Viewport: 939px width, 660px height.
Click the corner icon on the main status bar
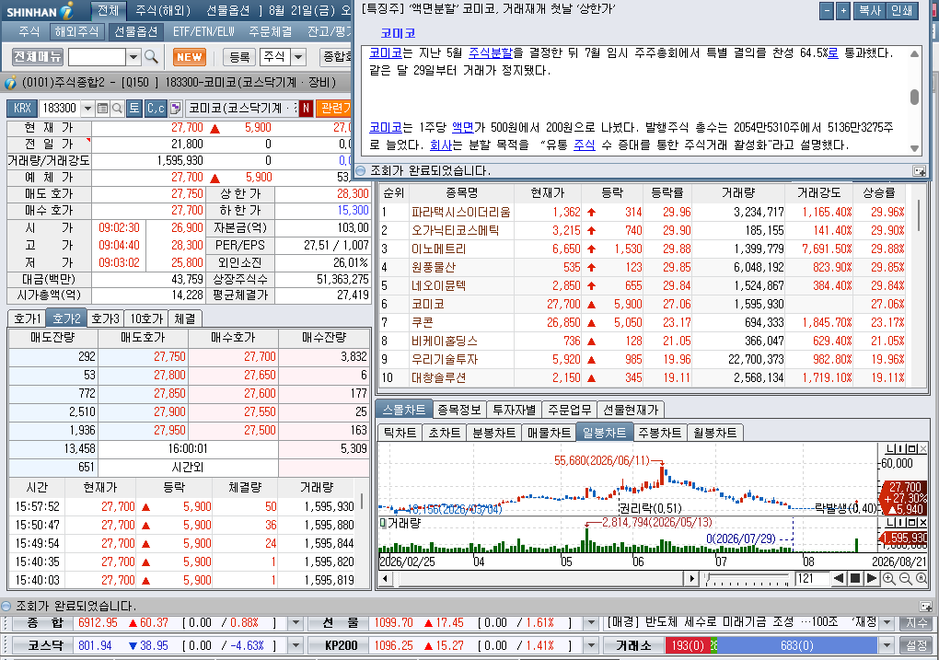(x=925, y=606)
